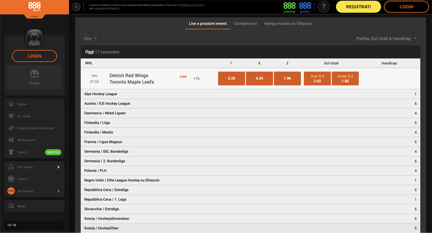Select draw odds 4.35
Screen dimensions: 432x233
click(259, 79)
